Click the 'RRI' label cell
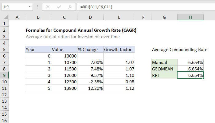Screen dimensions: 215x123 [164, 75]
